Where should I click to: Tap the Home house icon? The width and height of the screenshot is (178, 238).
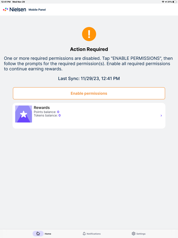38,234
